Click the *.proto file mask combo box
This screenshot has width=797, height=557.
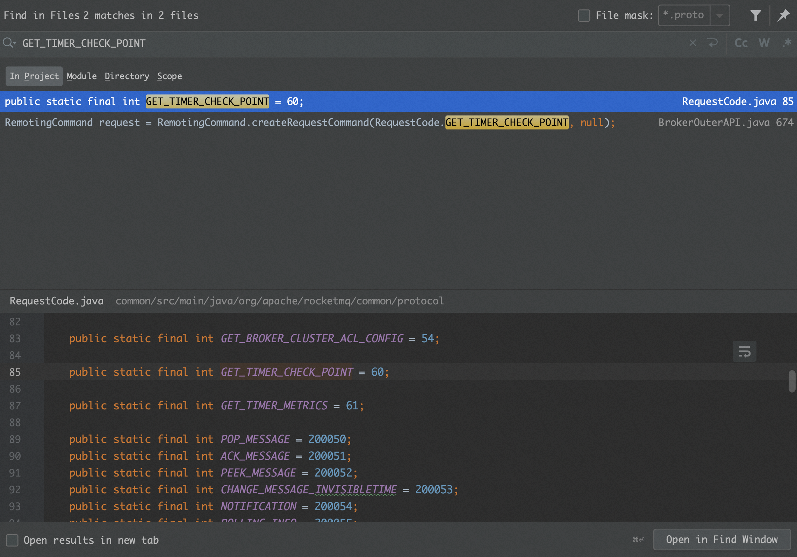(684, 15)
